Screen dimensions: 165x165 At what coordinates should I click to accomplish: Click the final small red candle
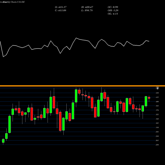coord(149,98)
